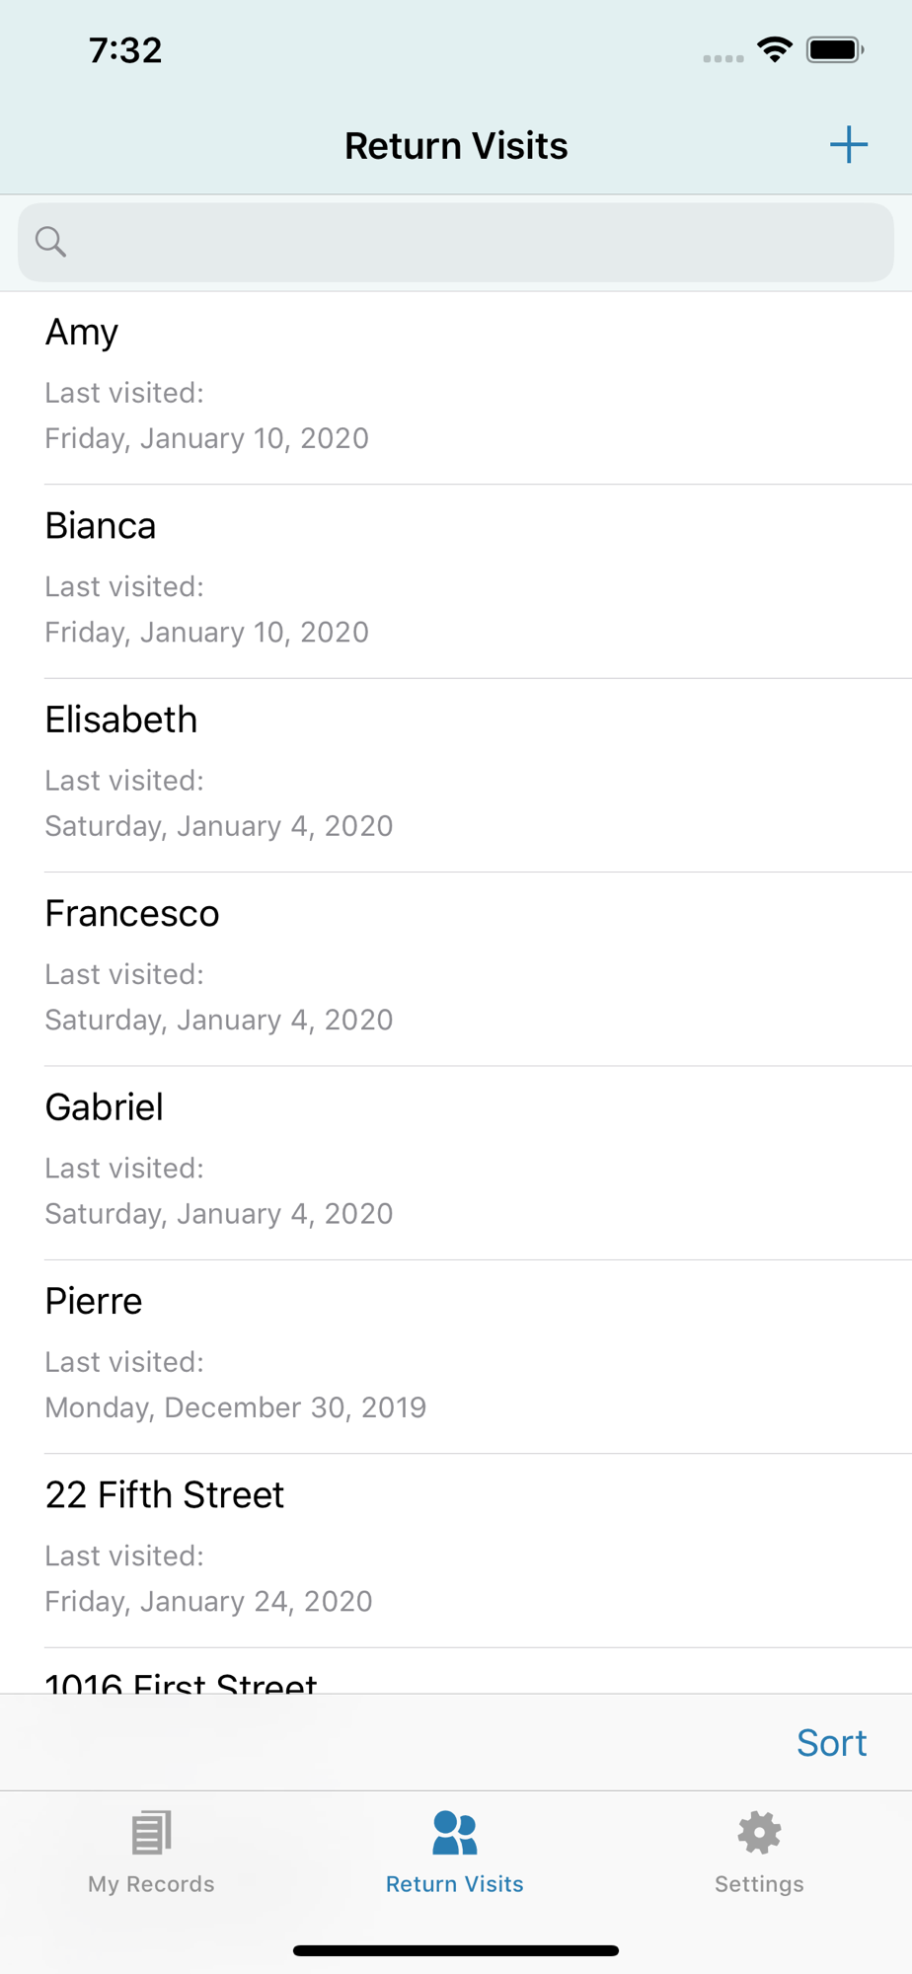Image resolution: width=912 pixels, height=1974 pixels.
Task: Tap the Wi-Fi status icon
Action: tap(775, 49)
